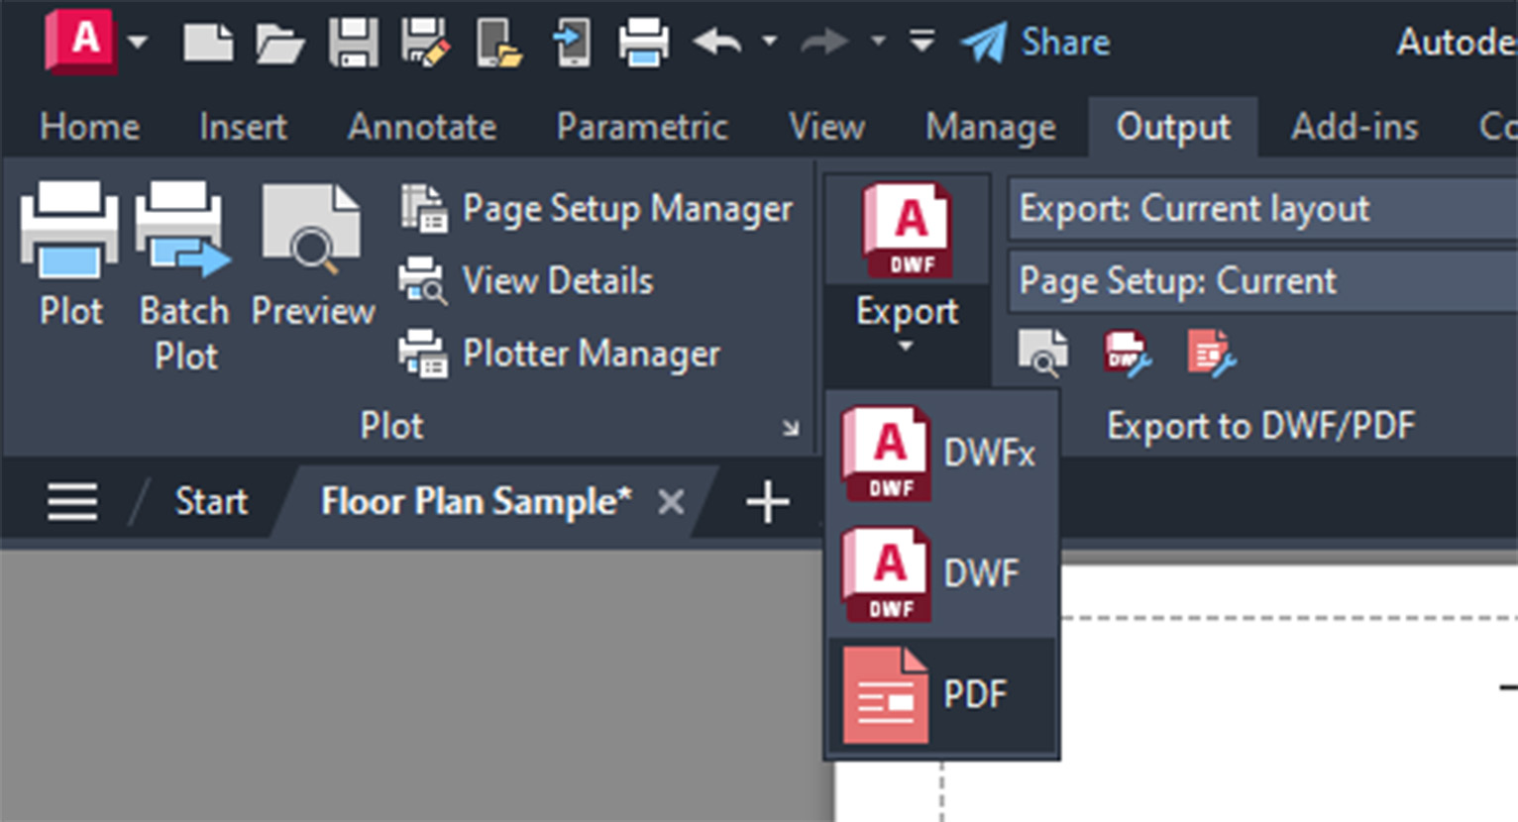The height and width of the screenshot is (822, 1518).
Task: Open the Page Setup: Current dropdown
Action: point(1260,281)
